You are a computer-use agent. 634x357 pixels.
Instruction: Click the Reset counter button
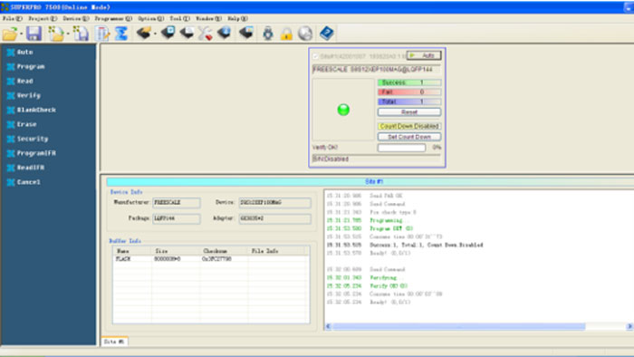[x=409, y=112]
